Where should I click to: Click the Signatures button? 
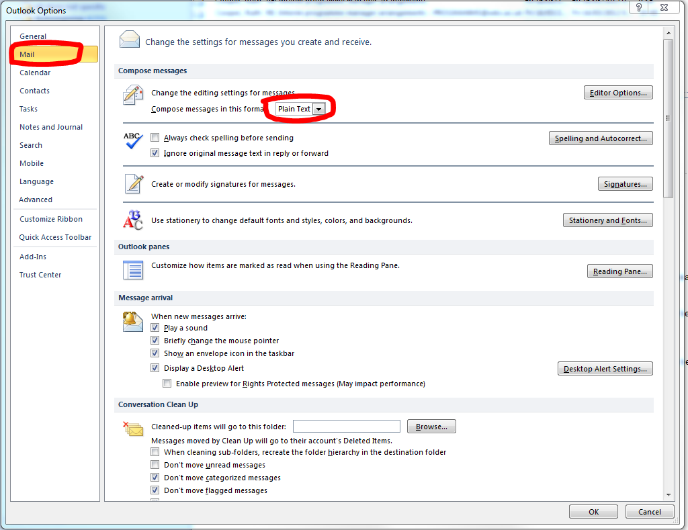(625, 184)
